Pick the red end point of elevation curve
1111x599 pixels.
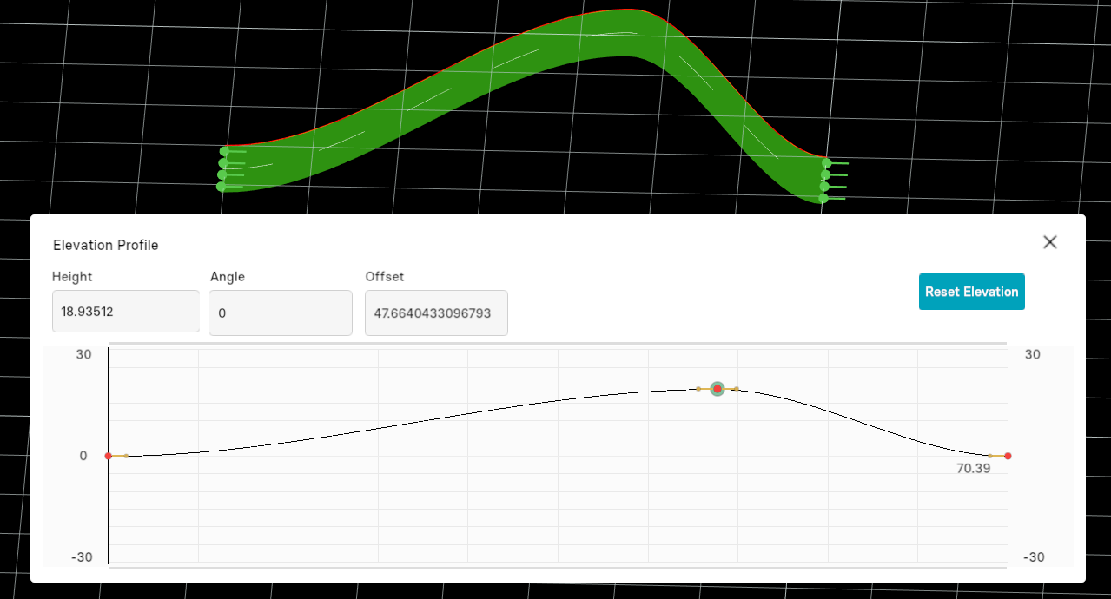(1008, 456)
